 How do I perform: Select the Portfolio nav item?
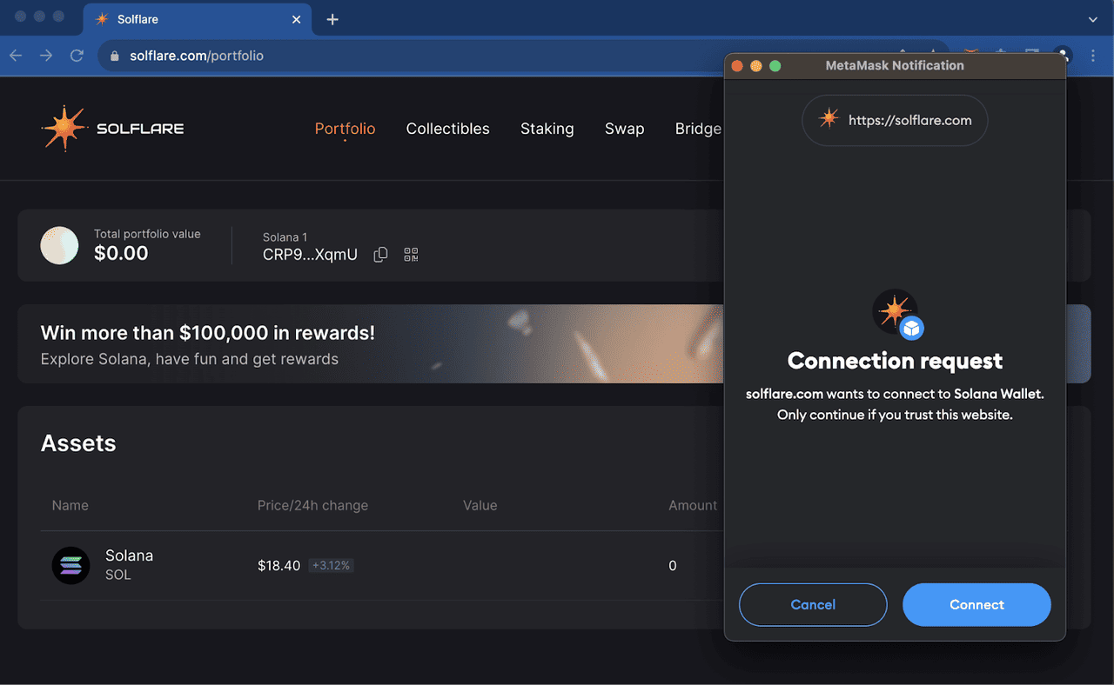coord(345,129)
